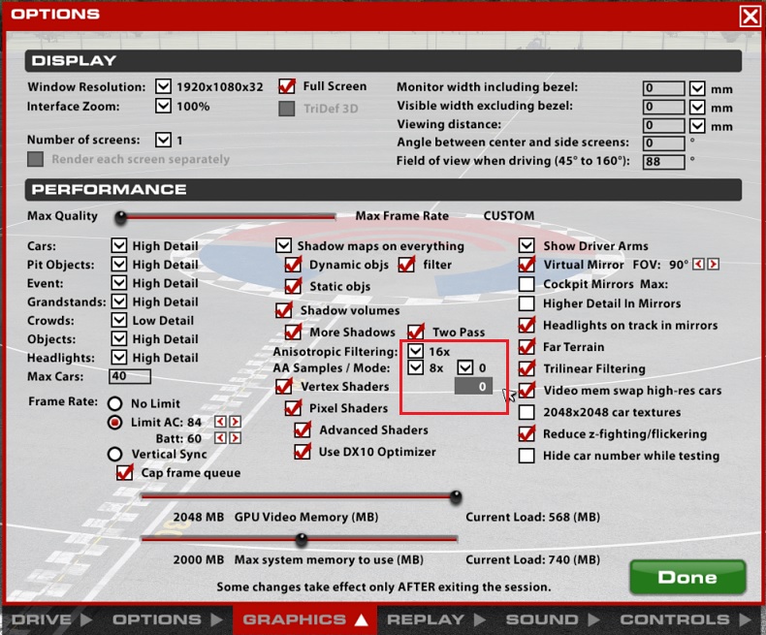Increase Virtual Mirror FOV with right arrow

(714, 265)
